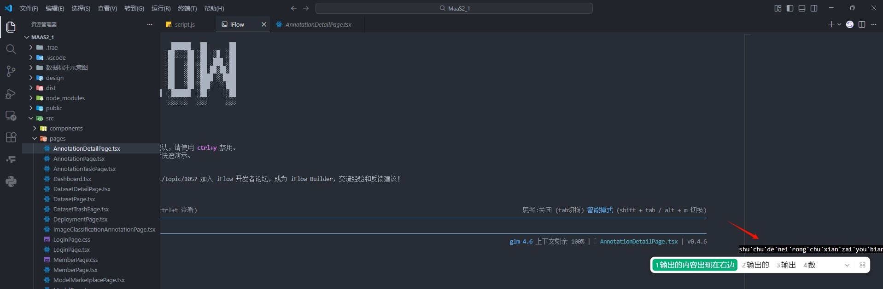Open the Search view in activity bar
This screenshot has width=883, height=289.
pos(11,49)
